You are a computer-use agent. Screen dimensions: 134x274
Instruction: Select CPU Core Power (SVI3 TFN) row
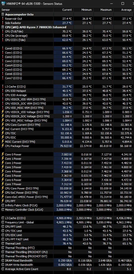[x=67, y=188]
